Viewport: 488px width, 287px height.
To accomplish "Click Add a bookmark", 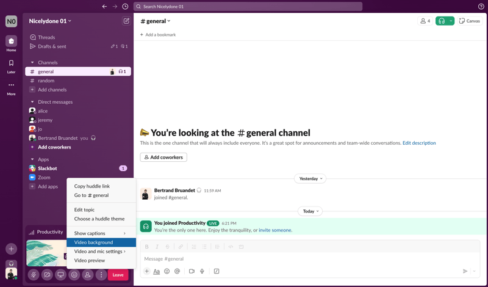I will [x=158, y=35].
